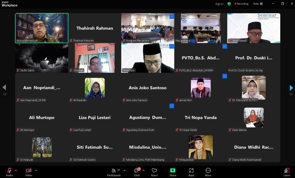
Task: Expand audio settings arrow next to Audio
Action: coord(16,171)
